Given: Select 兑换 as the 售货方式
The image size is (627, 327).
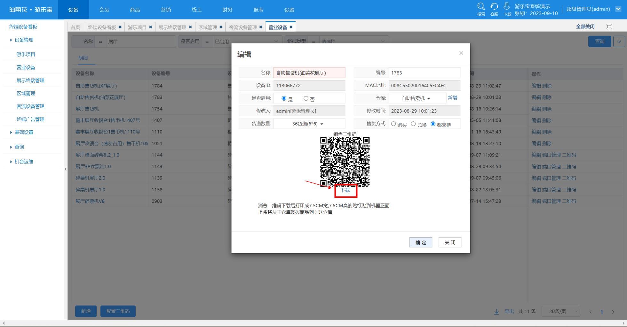Looking at the screenshot, I should coord(413,124).
